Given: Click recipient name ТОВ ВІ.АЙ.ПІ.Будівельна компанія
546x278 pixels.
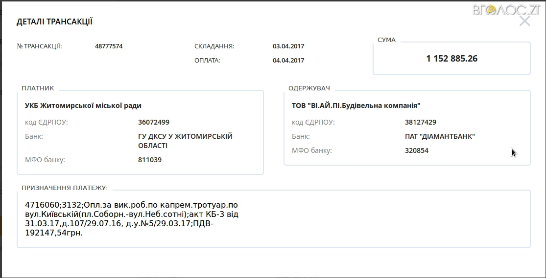Looking at the screenshot, I should tap(356, 106).
